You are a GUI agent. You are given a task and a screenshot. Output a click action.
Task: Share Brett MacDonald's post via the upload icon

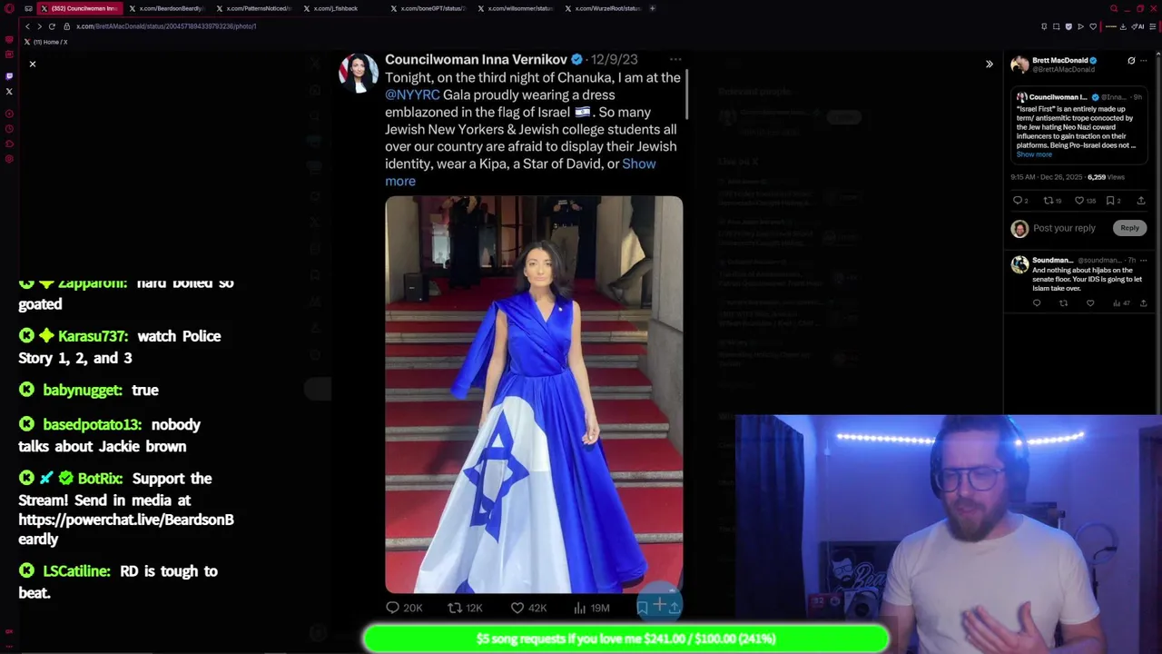(x=1141, y=201)
